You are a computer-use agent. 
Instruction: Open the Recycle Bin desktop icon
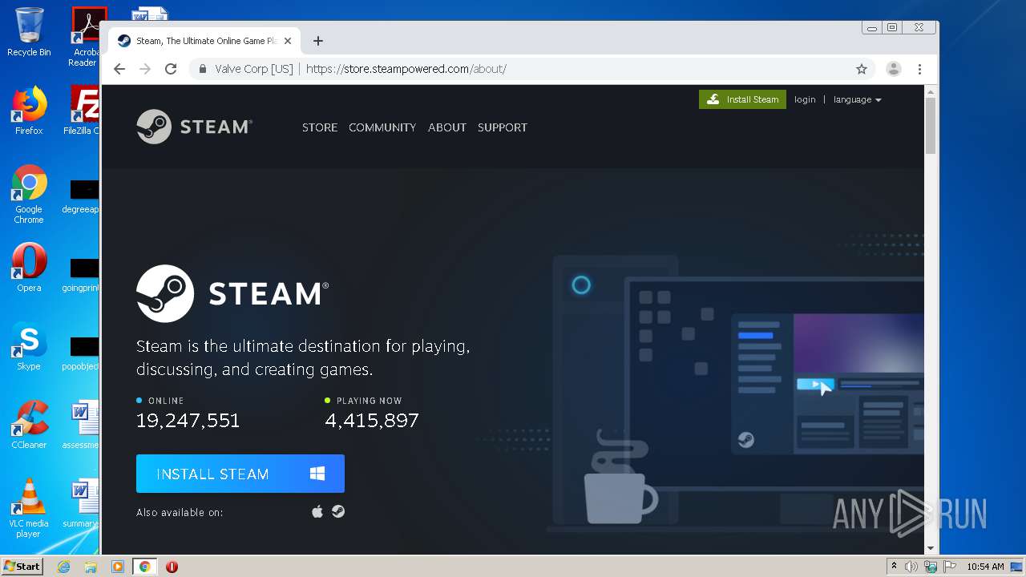pos(29,32)
